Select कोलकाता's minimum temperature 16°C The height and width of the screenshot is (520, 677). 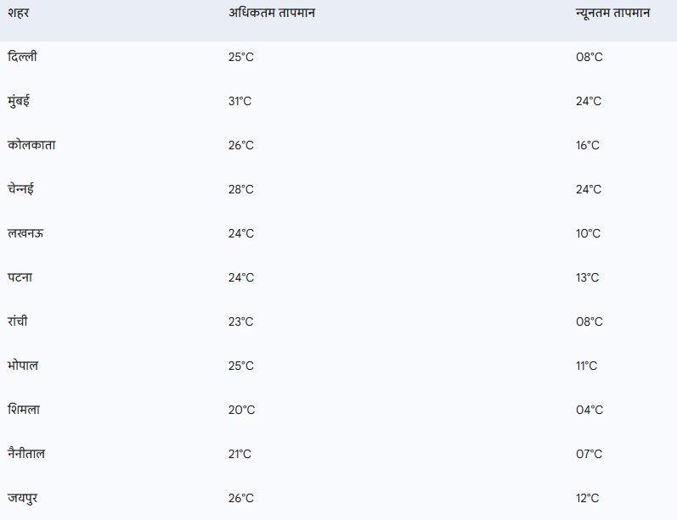pos(588,145)
